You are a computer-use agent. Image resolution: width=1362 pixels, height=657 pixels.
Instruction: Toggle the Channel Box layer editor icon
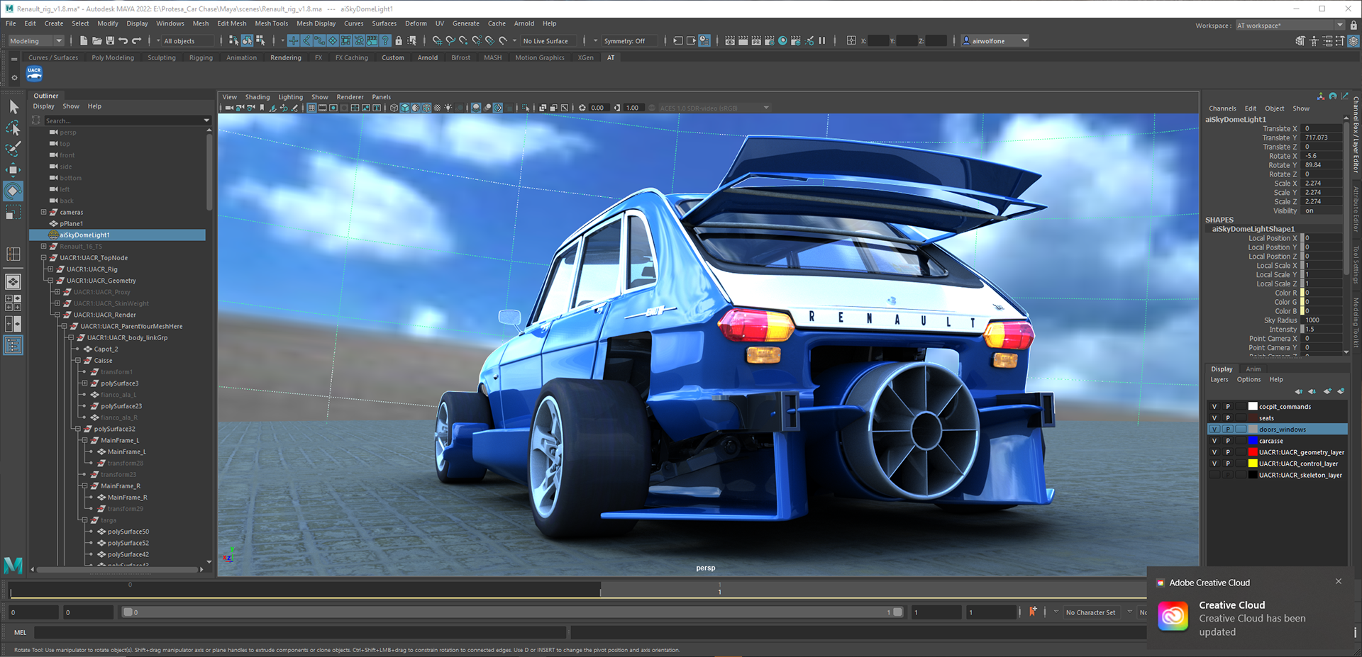tap(1353, 41)
